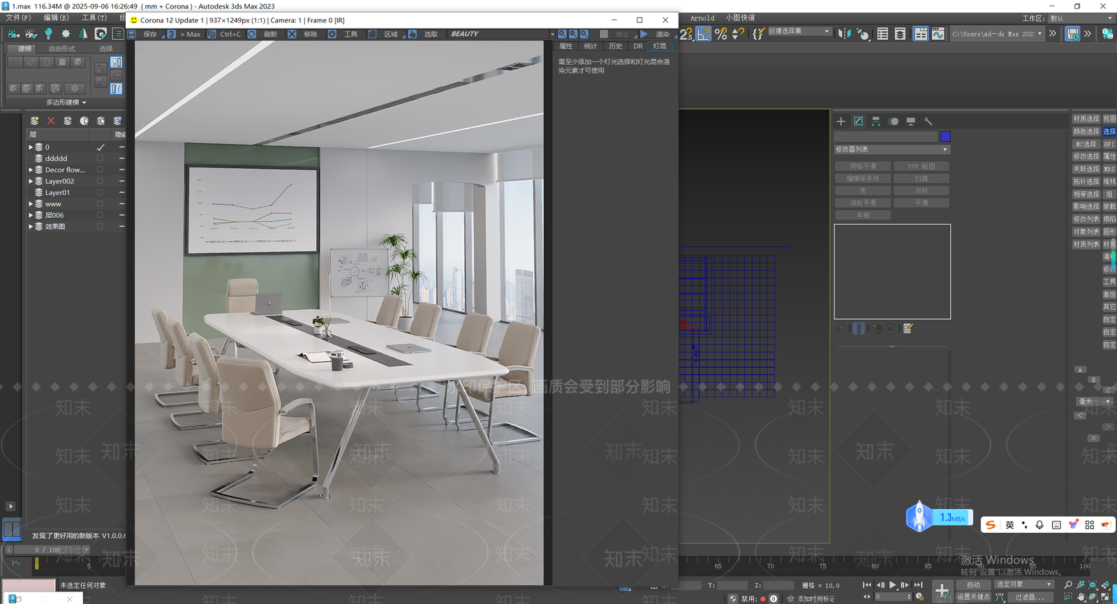Screen dimensions: 1117x604
Task: Click the 材质选择 button in the right panel
Action: (1086, 119)
